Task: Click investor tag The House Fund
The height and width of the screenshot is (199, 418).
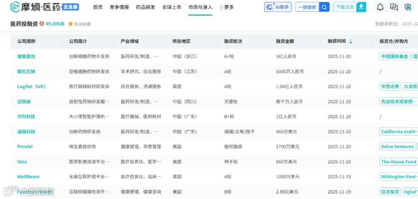Action: click(x=399, y=162)
